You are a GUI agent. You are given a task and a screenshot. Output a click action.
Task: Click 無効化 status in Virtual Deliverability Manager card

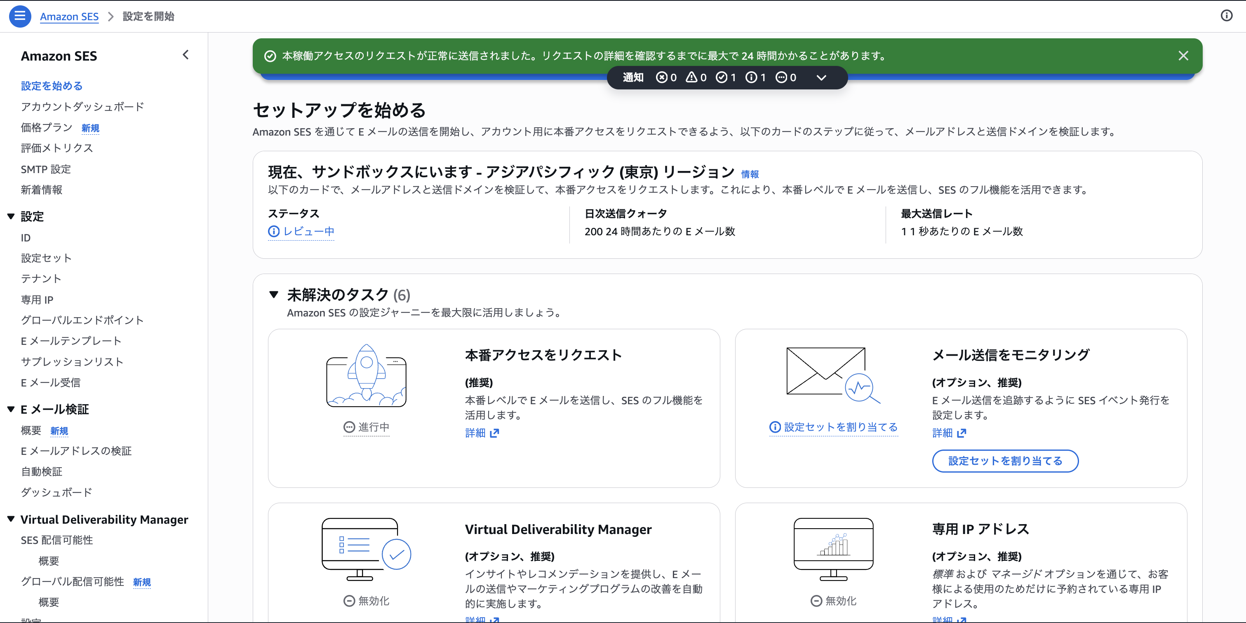point(366,601)
